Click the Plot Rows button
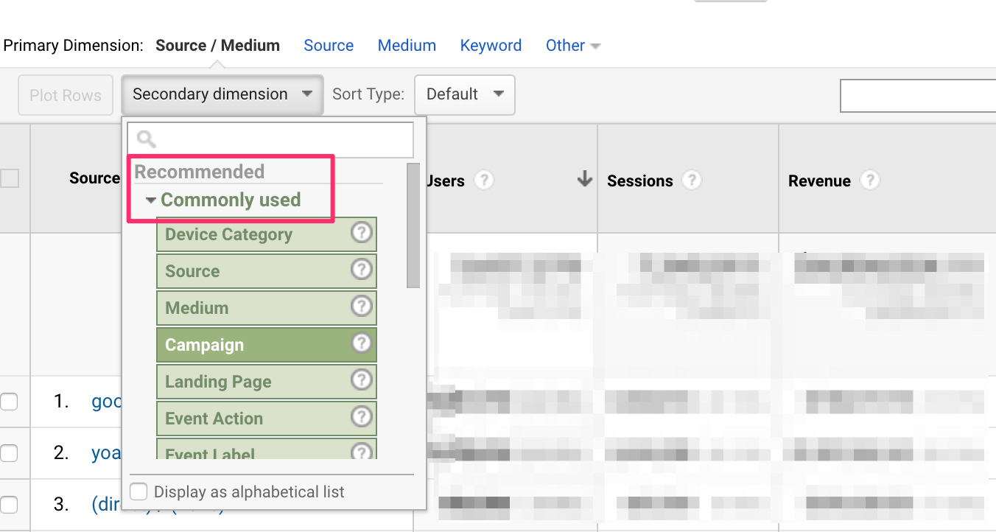The height and width of the screenshot is (532, 996). pyautogui.click(x=65, y=94)
